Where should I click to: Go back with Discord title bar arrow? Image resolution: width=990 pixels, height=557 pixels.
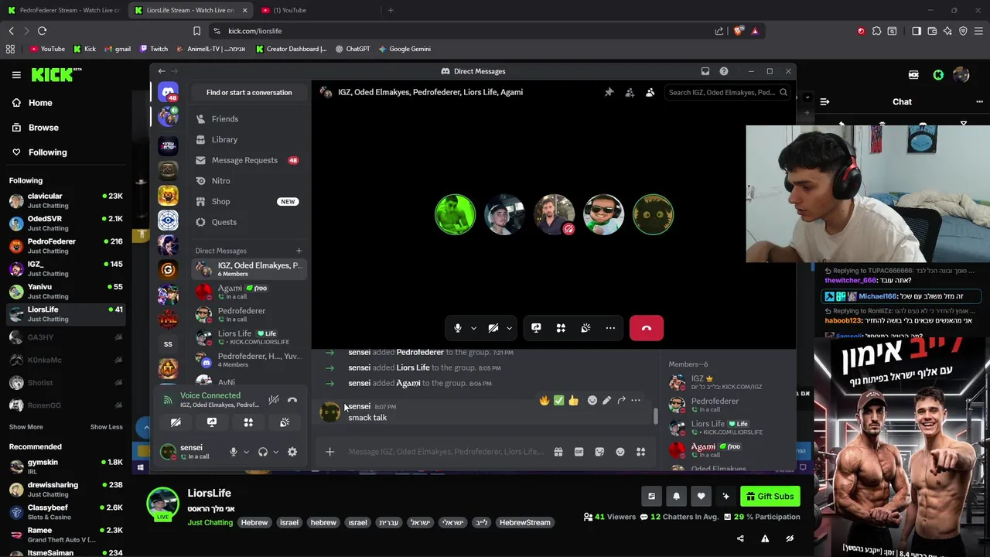pyautogui.click(x=162, y=71)
